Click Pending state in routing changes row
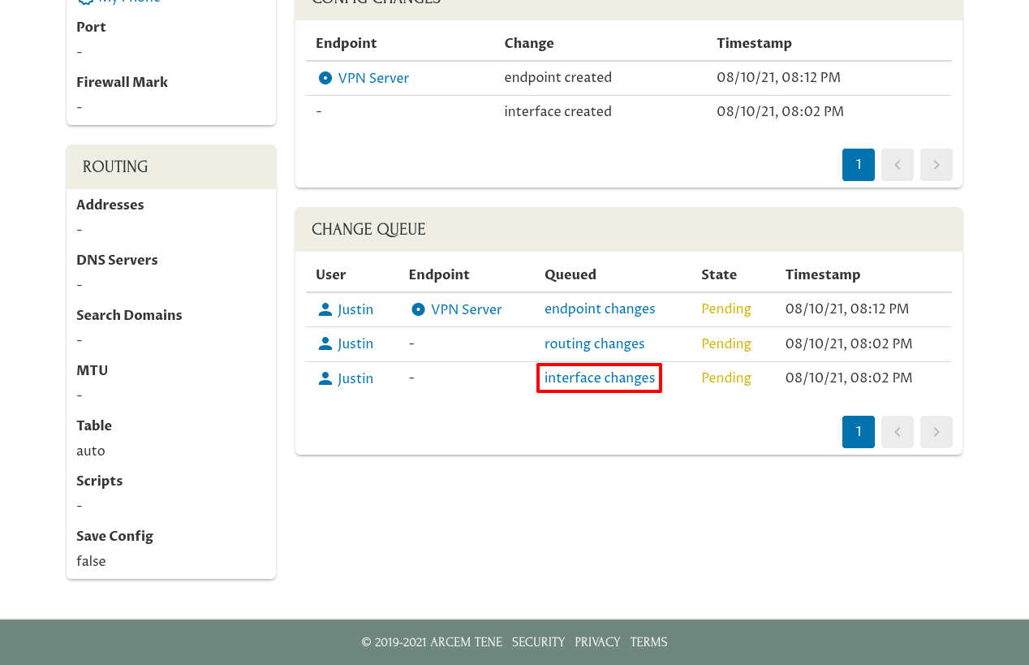 (x=726, y=343)
